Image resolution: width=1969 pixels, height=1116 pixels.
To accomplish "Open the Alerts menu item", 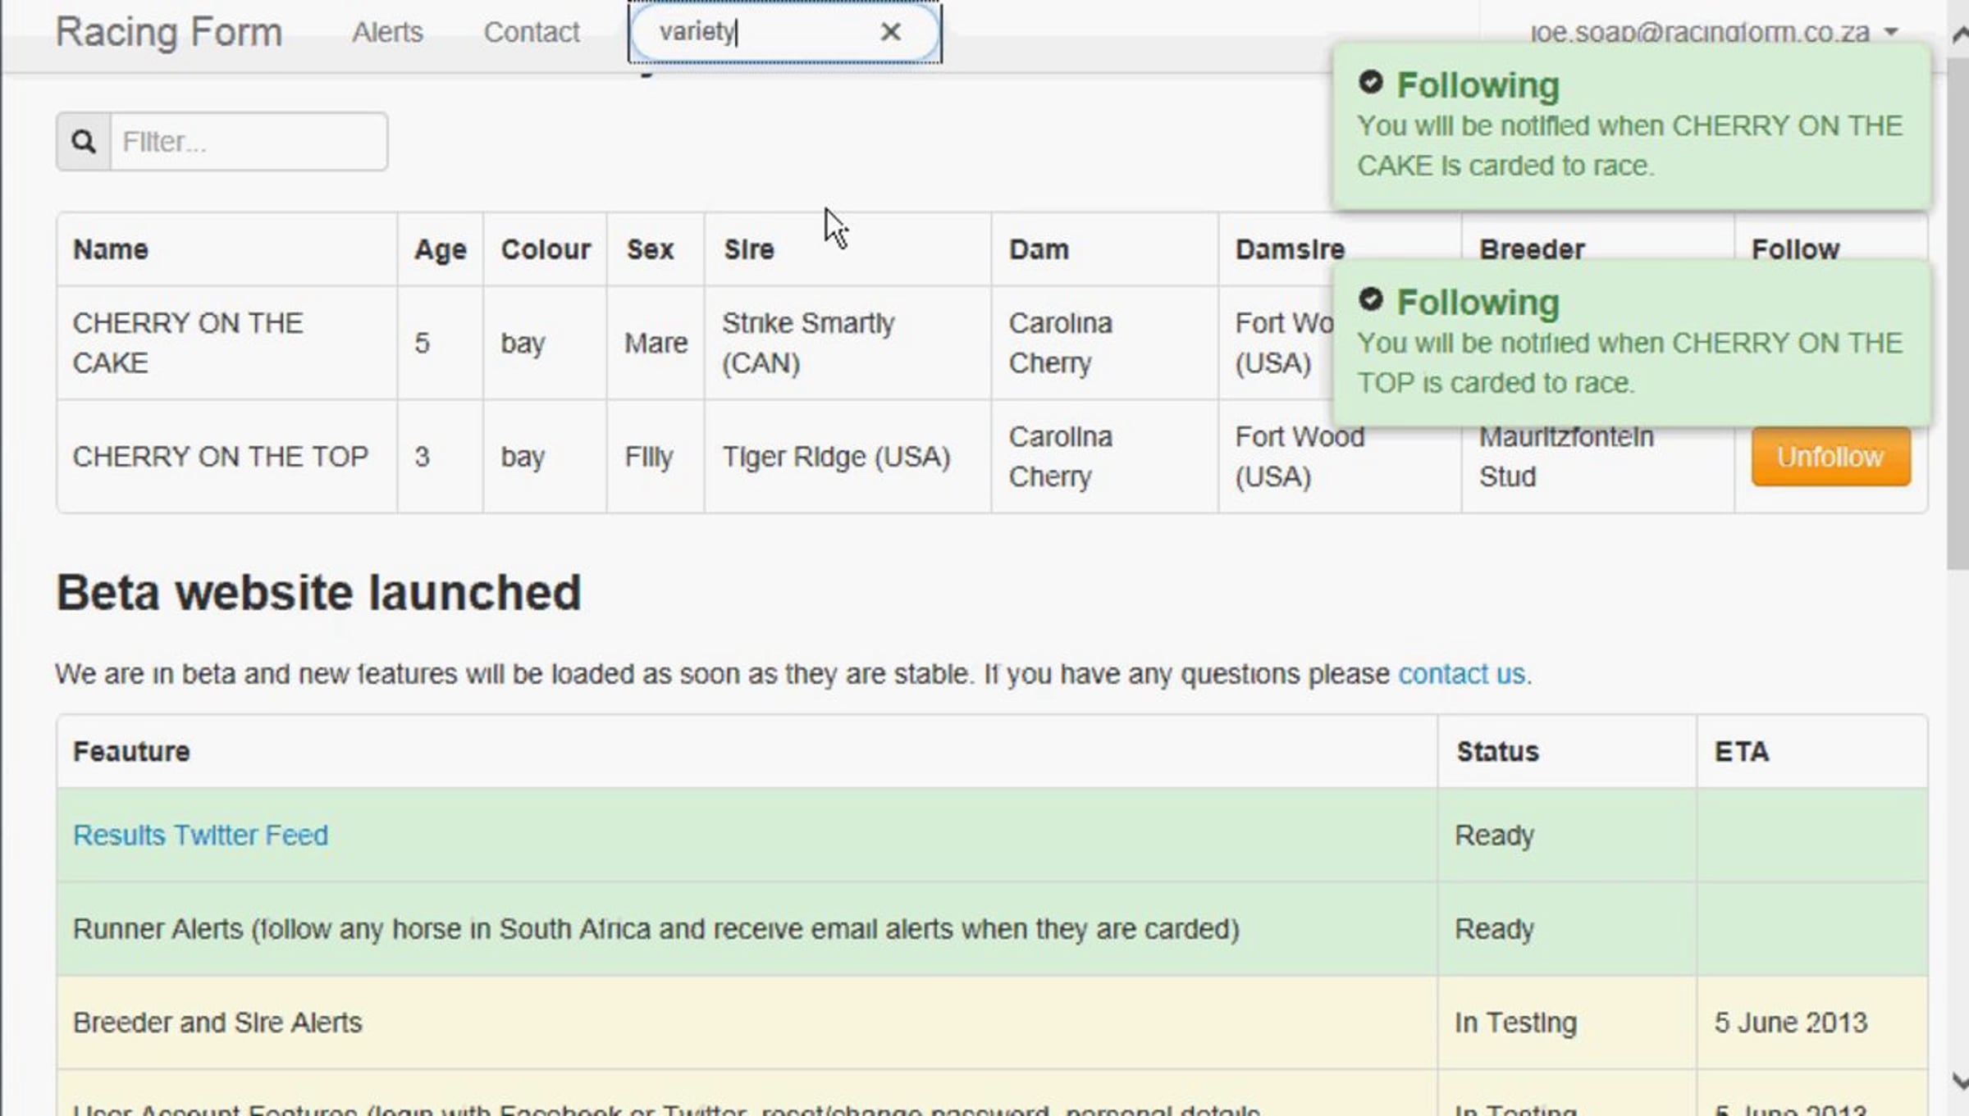I will pyautogui.click(x=387, y=32).
